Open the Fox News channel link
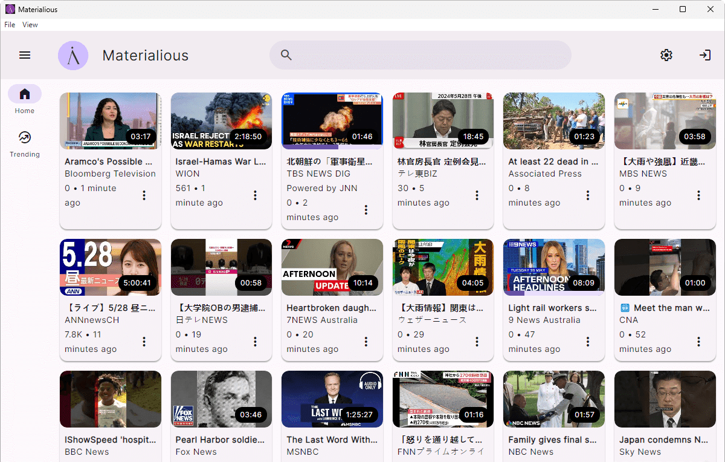This screenshot has height=462, width=725. pyautogui.click(x=196, y=452)
